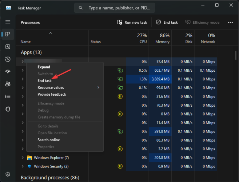The width and height of the screenshot is (239, 182).
Task: Open the Startup apps page
Action: (8, 71)
